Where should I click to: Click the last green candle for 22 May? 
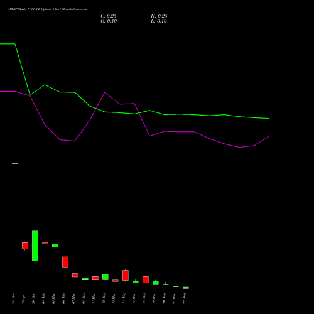pyautogui.click(x=186, y=288)
